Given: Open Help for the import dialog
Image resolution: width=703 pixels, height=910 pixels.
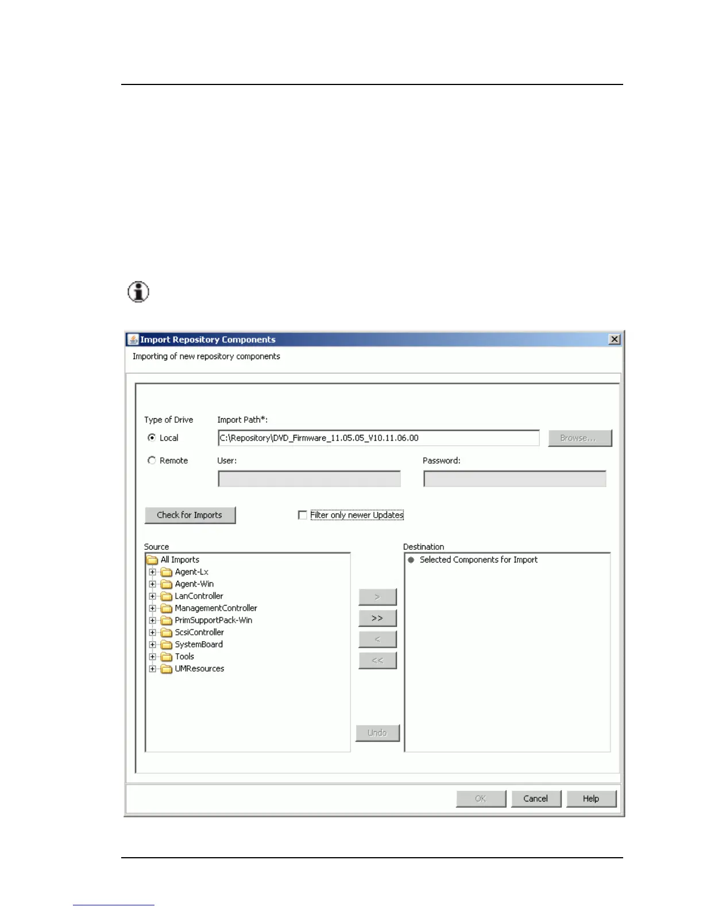Looking at the screenshot, I should click(591, 799).
